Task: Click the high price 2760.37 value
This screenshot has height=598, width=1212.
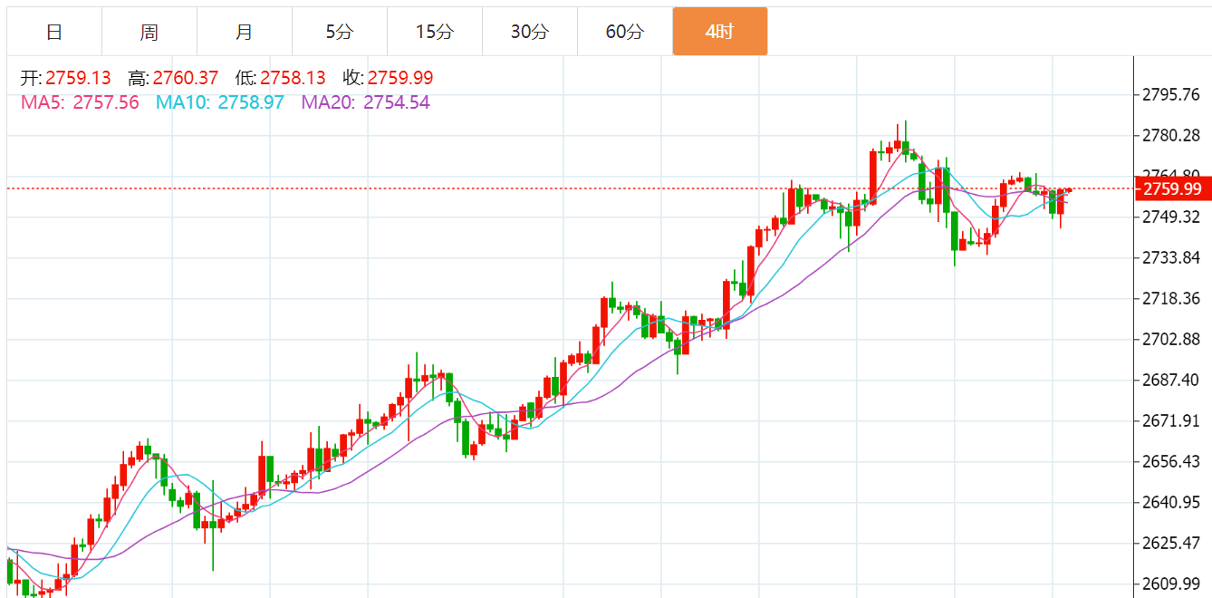Action: click(186, 79)
